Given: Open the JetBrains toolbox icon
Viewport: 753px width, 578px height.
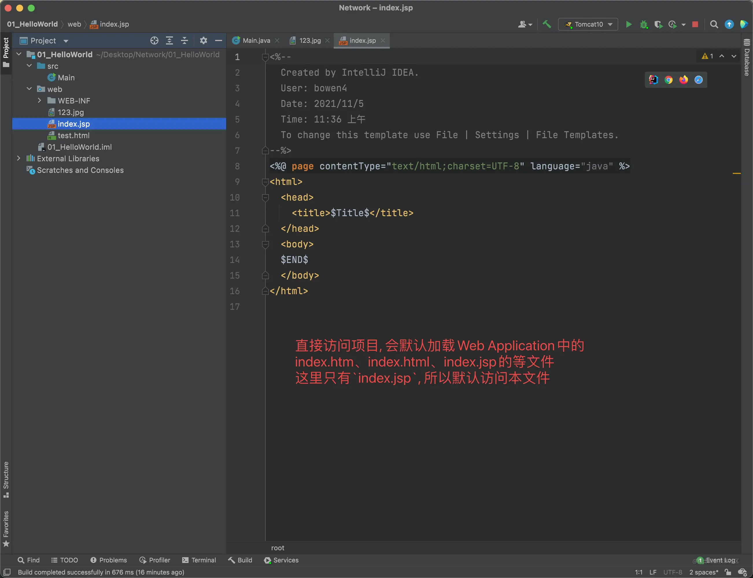Looking at the screenshot, I should tap(744, 25).
